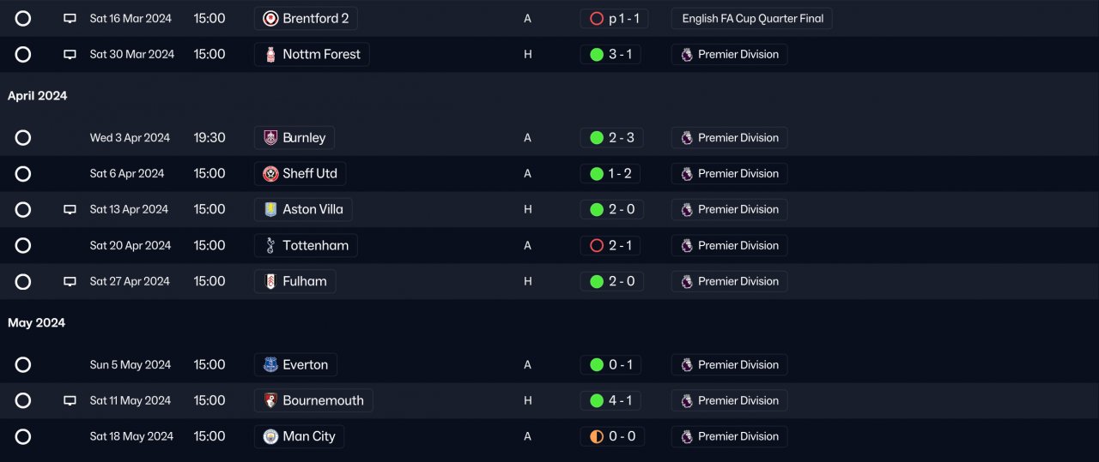The image size is (1099, 462).
Task: Click the red loss circle on Tottenham result
Action: [x=597, y=246]
